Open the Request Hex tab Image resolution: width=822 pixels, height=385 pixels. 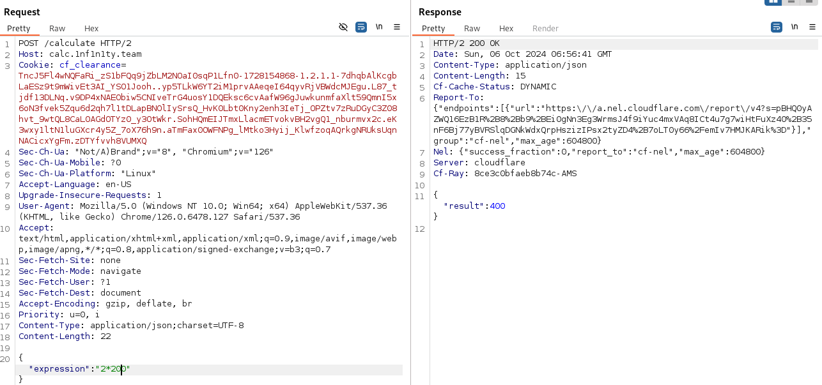click(x=91, y=28)
